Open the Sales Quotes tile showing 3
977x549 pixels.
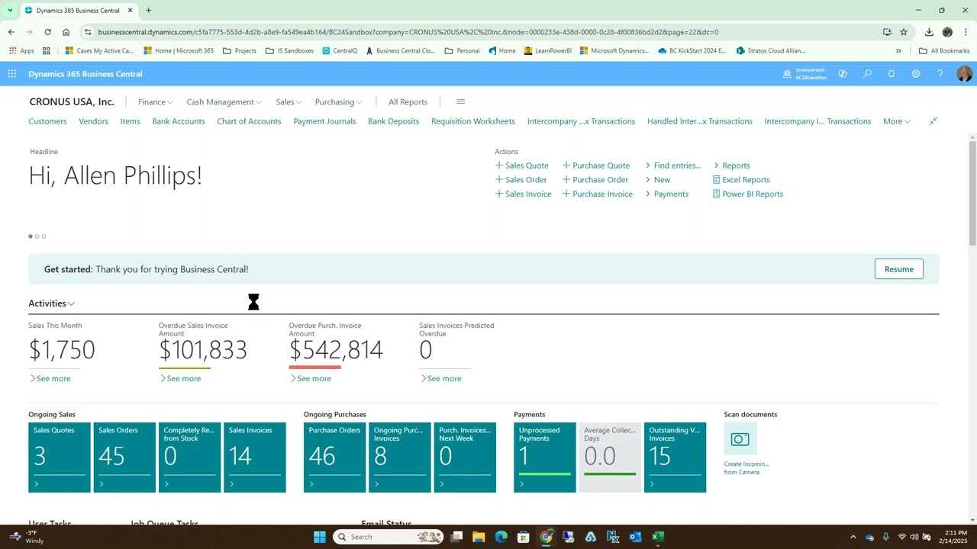coord(60,457)
